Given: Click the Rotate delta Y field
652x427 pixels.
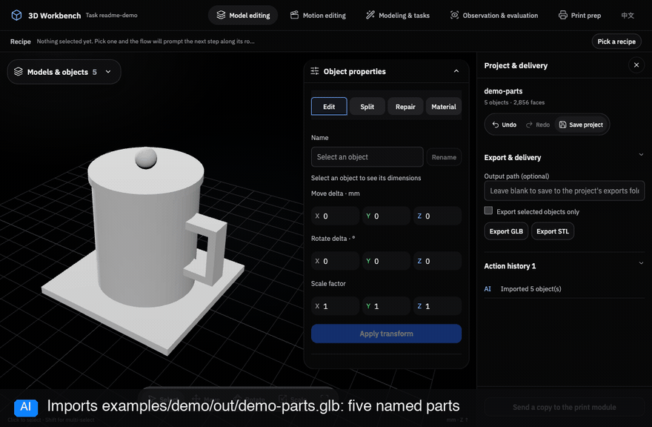Looking at the screenshot, I should click(386, 261).
